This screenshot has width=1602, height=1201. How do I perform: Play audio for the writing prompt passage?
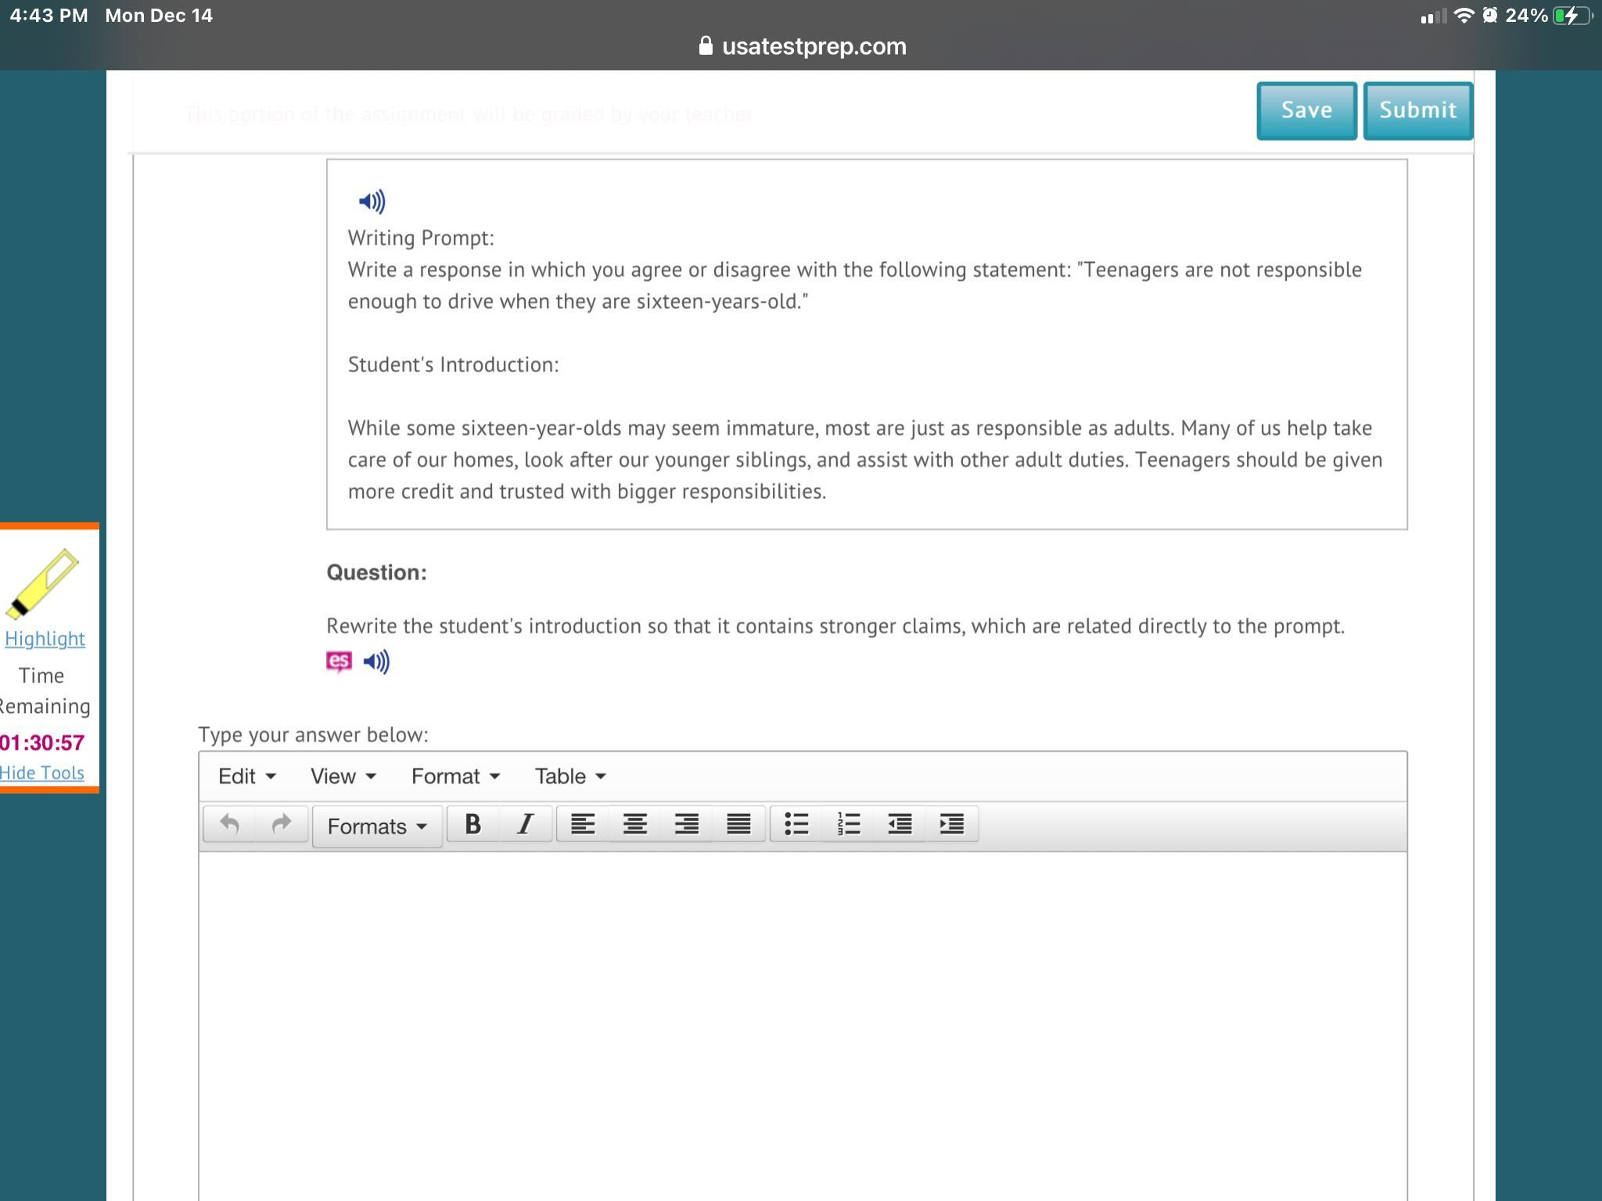pos(372,202)
